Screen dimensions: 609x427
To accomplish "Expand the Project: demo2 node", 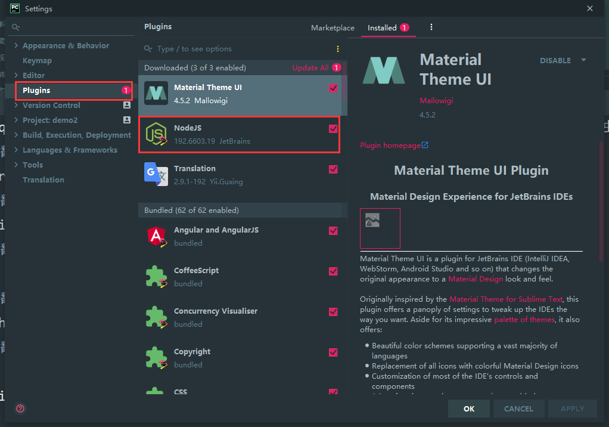I will 16,120.
